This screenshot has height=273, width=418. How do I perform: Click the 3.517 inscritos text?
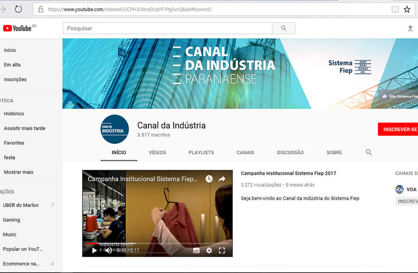[x=153, y=135]
